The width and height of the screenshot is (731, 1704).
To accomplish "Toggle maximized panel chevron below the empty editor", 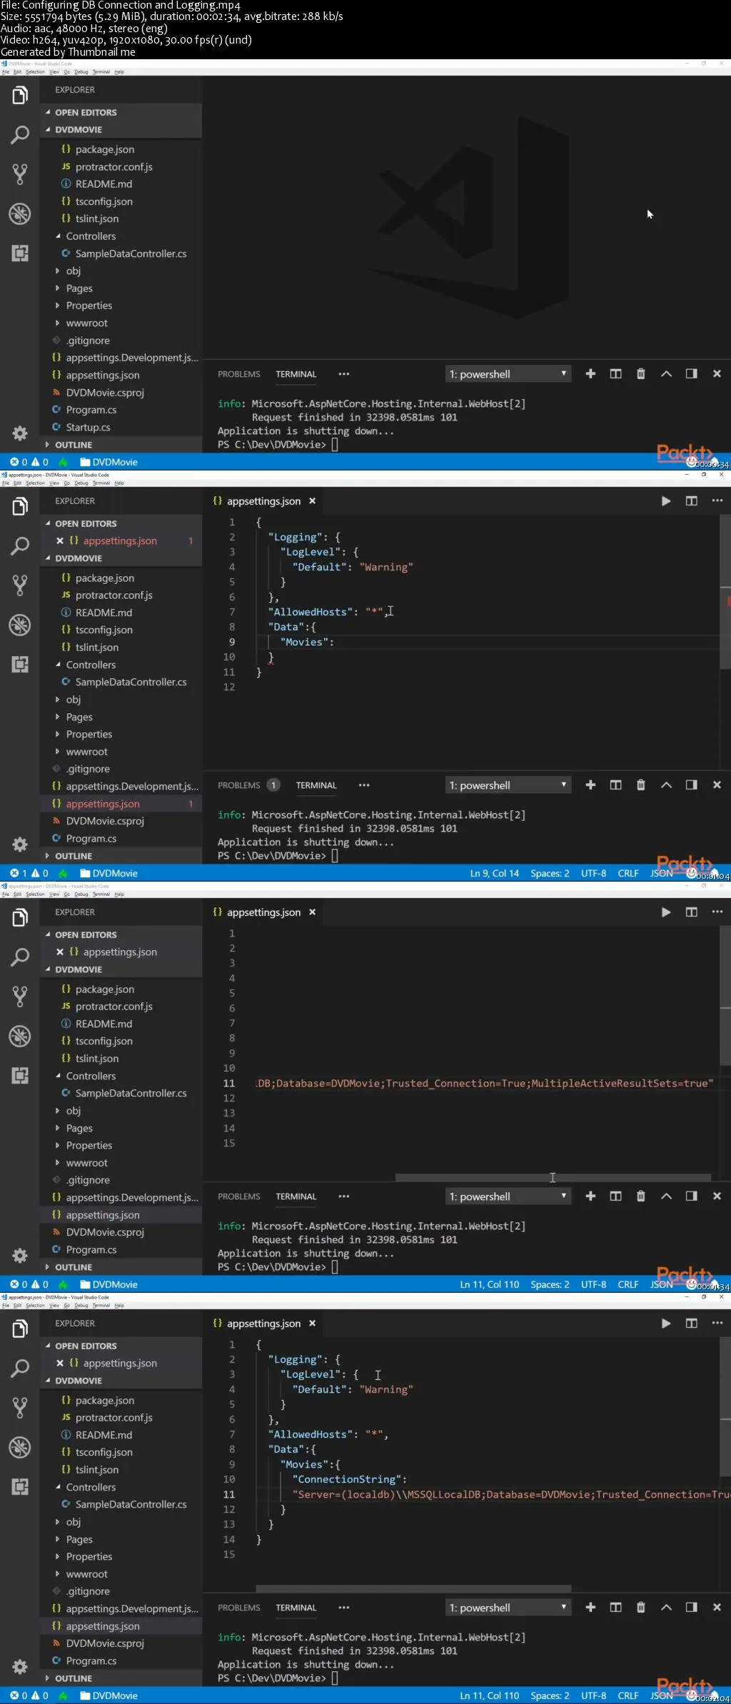I will 666,374.
